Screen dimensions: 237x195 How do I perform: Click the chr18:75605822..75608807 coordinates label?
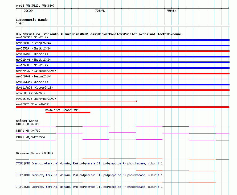click(x=35, y=6)
